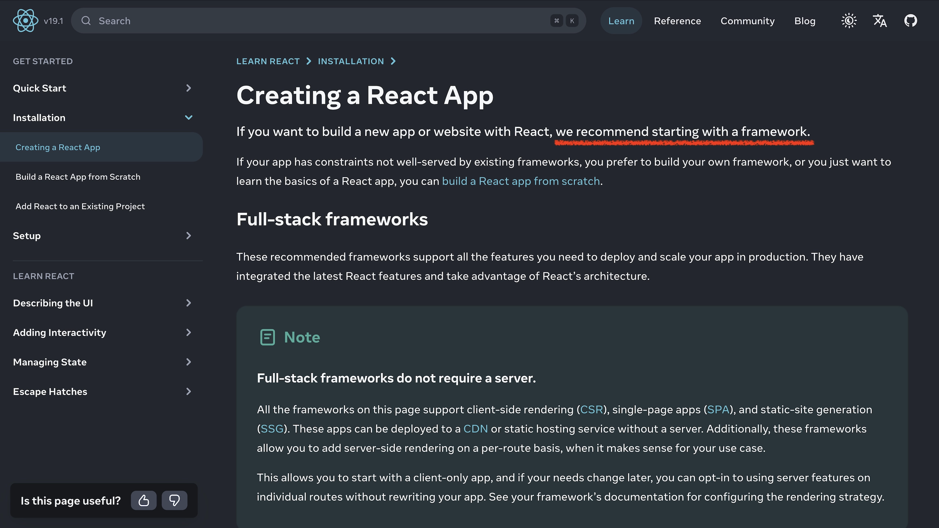The width and height of the screenshot is (939, 528).
Task: Click the ⌘ shortcut key badge
Action: coord(556,21)
